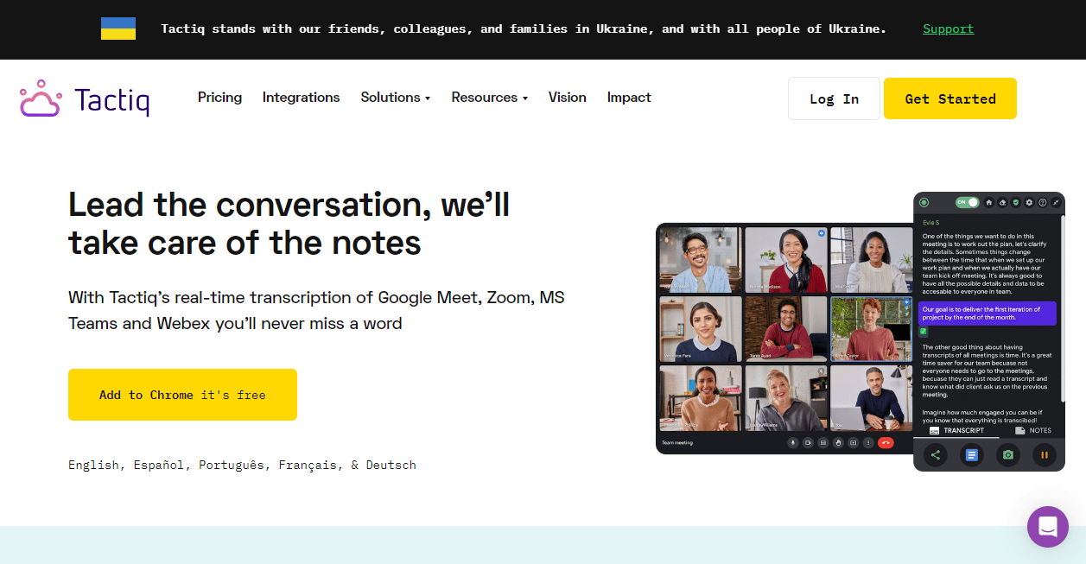
Task: Click the green checkbox under highlighted note
Action: (x=924, y=332)
